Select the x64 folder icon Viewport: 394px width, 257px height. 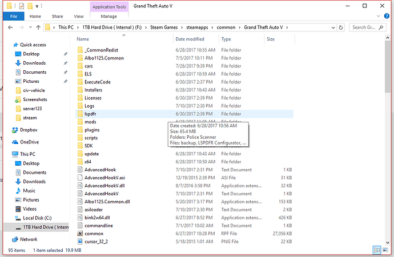pyautogui.click(x=80, y=162)
